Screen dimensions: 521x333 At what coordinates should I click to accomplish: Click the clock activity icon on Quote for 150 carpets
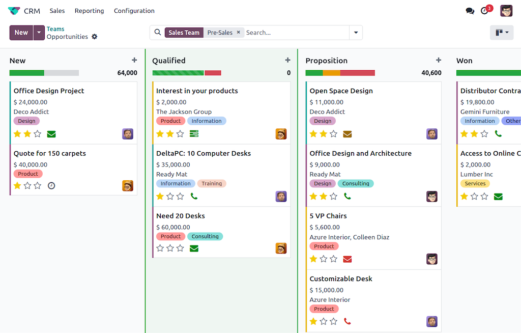point(51,185)
